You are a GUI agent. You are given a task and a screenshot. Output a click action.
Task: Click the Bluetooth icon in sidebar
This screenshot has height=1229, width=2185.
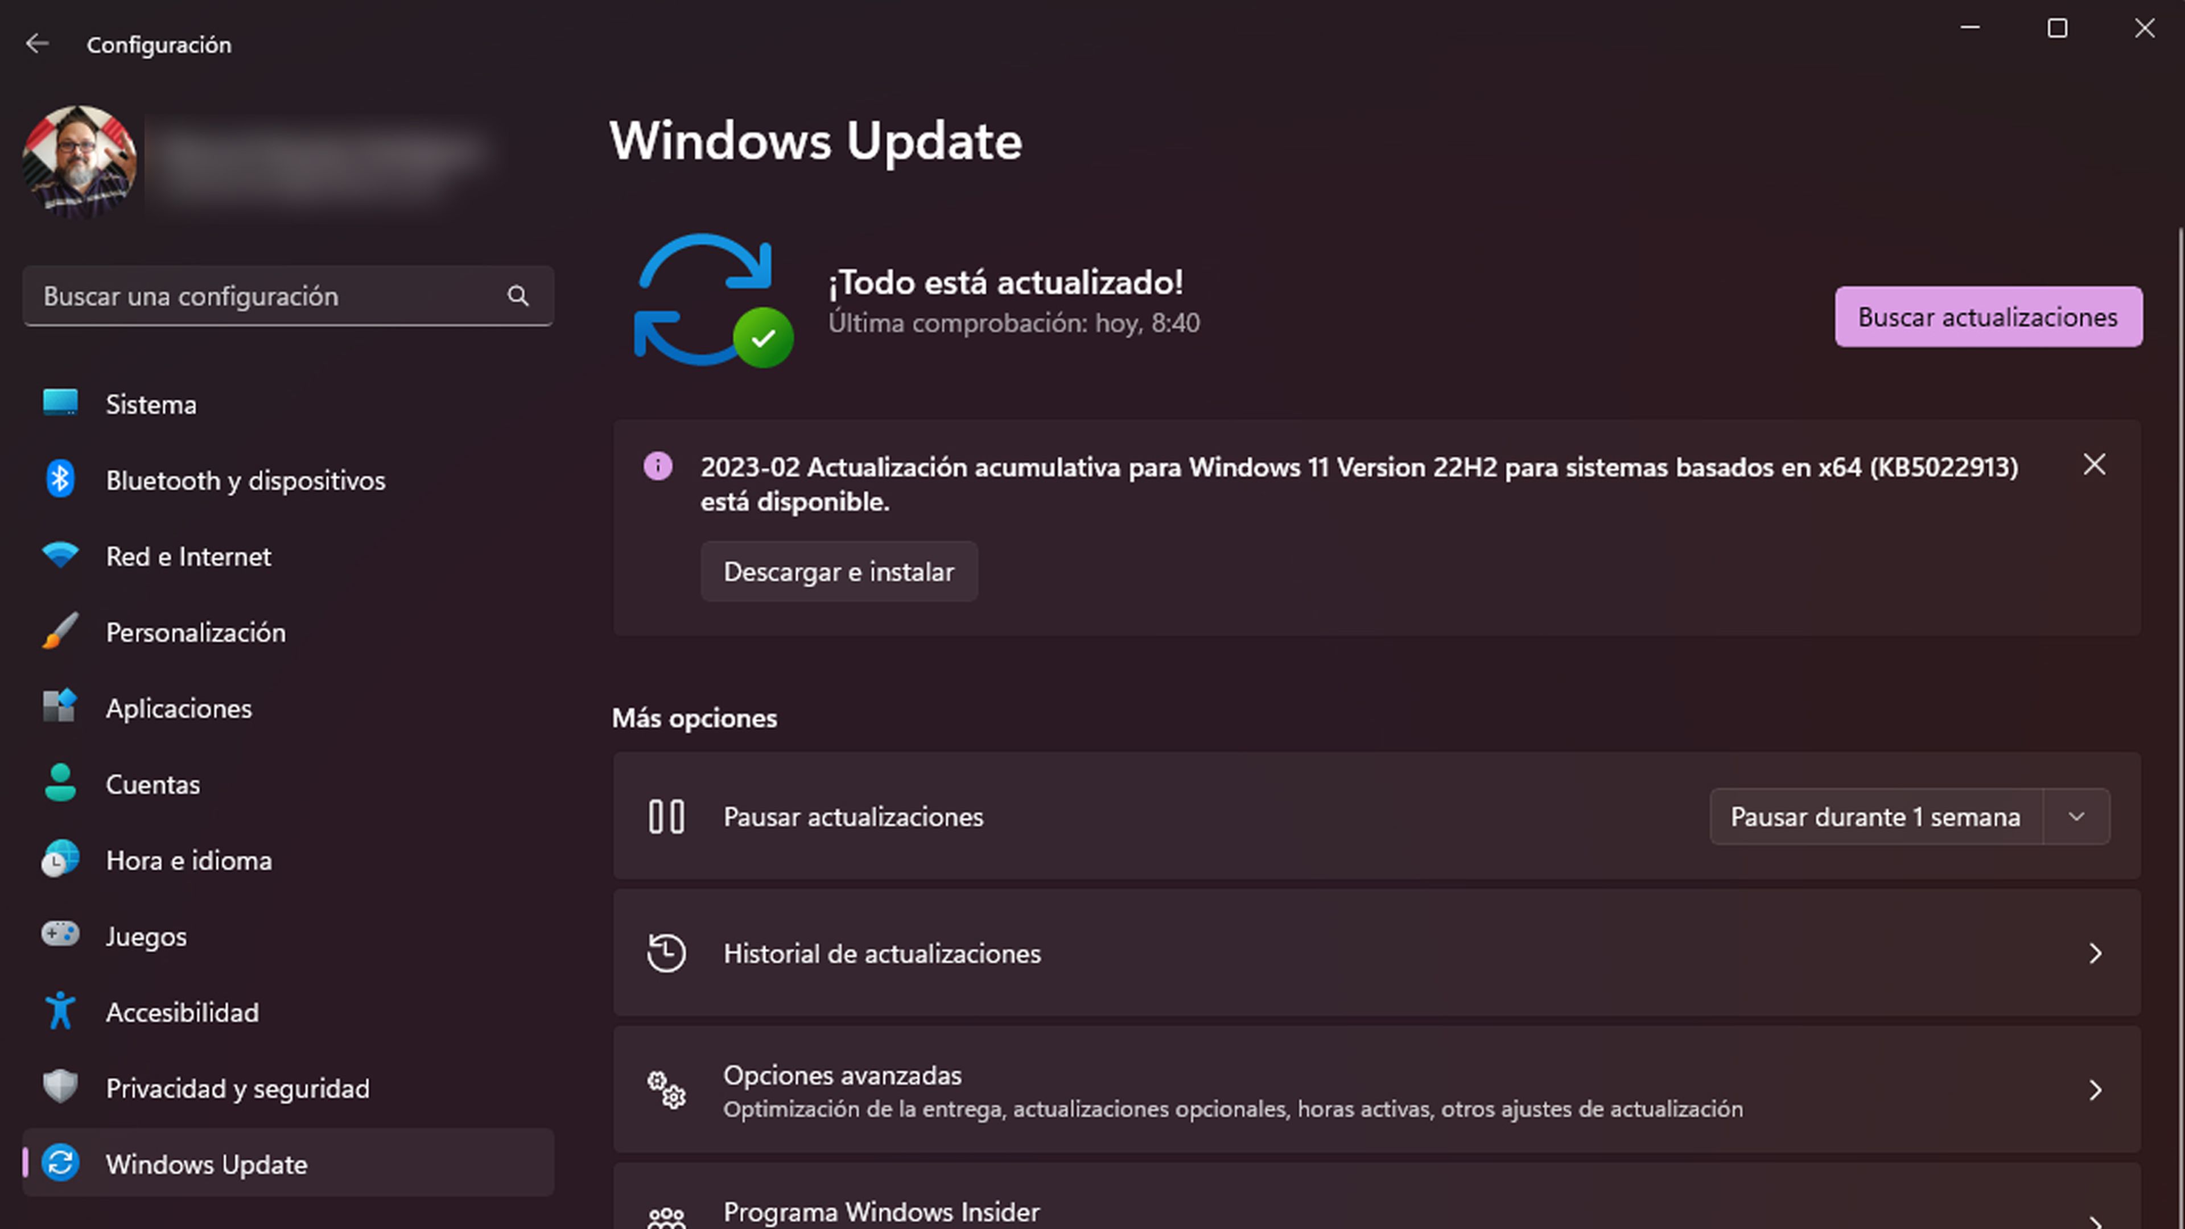coord(60,479)
